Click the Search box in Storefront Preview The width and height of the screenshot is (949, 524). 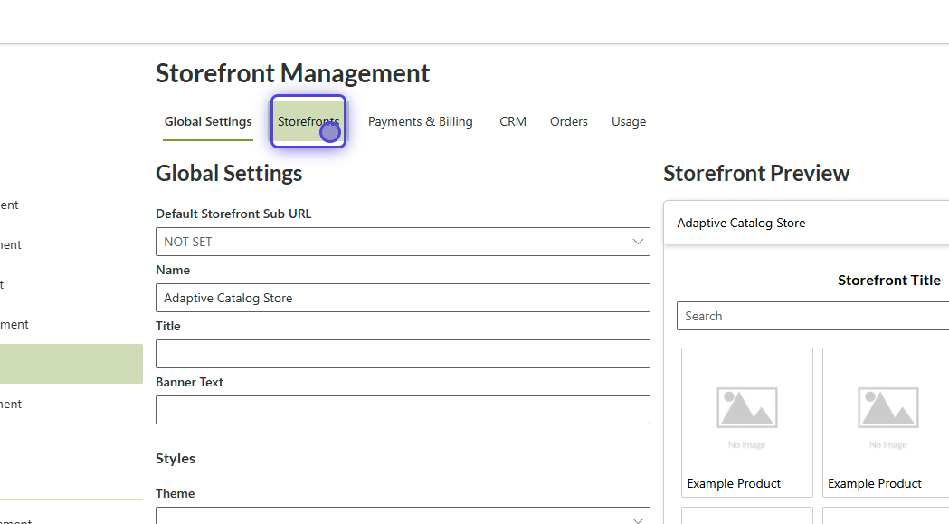812,316
